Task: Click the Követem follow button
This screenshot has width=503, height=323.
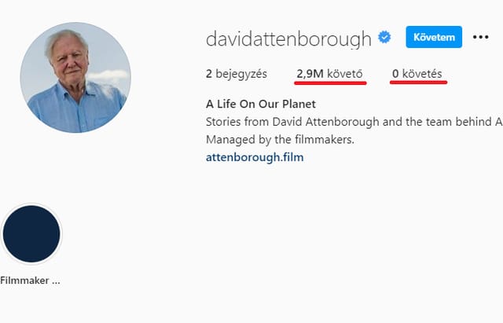Action: click(x=434, y=37)
